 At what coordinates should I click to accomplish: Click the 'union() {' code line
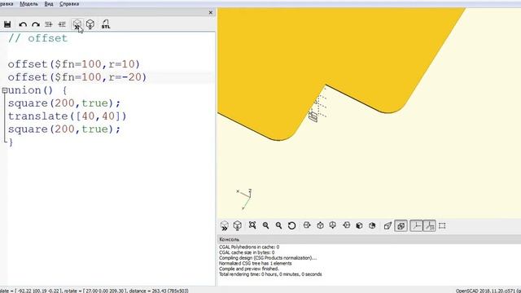pos(37,90)
